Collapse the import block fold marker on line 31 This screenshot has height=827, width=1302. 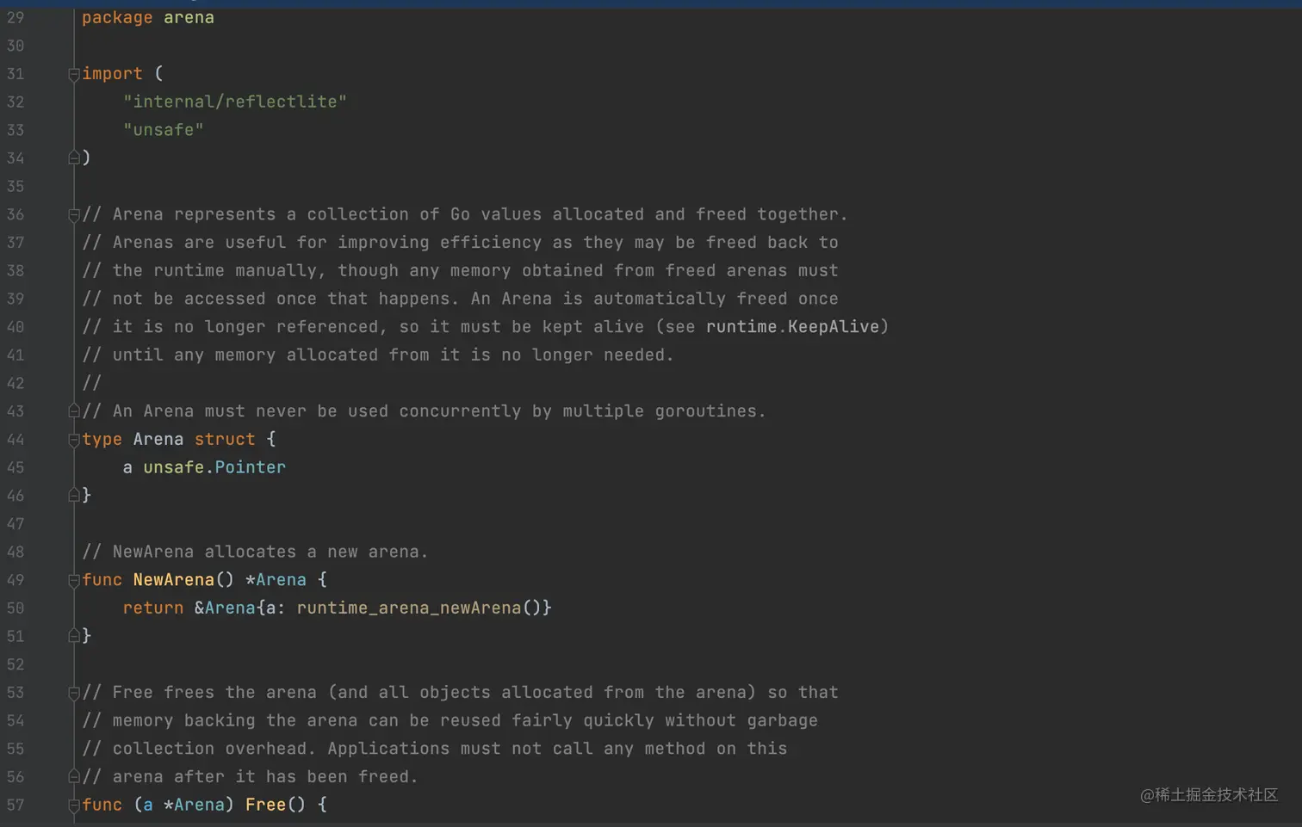click(74, 75)
